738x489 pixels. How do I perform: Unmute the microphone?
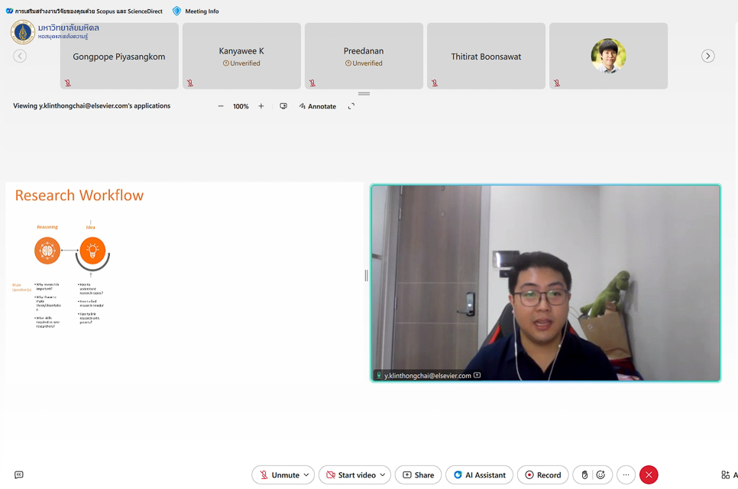pyautogui.click(x=278, y=474)
